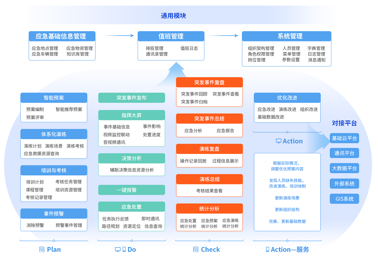Select the 突发事件发布 header bar

131,98
